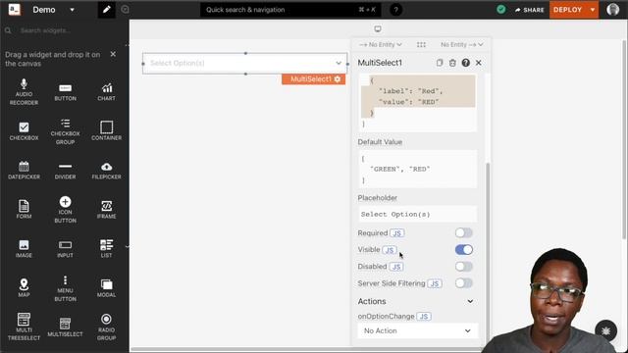The width and height of the screenshot is (628, 353).
Task: Focus the Search widgets field
Action: click(64, 30)
